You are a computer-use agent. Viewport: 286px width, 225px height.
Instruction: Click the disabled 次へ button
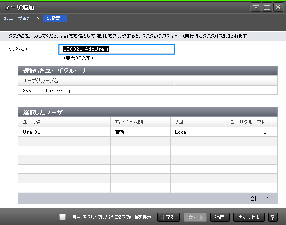click(x=195, y=217)
